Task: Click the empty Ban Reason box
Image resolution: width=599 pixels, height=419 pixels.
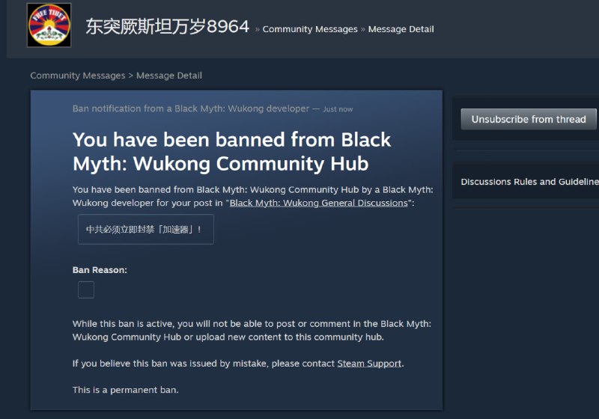Action: tap(86, 290)
